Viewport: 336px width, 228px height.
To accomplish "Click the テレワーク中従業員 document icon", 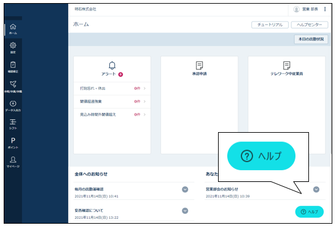I will [x=286, y=65].
